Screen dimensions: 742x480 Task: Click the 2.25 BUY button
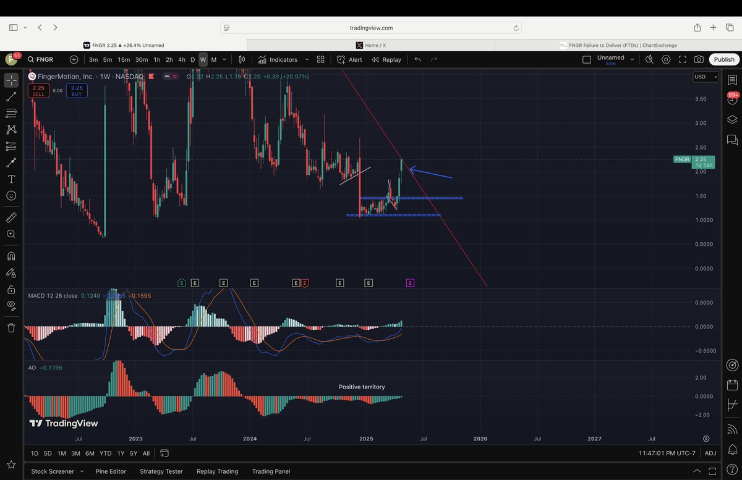point(77,91)
